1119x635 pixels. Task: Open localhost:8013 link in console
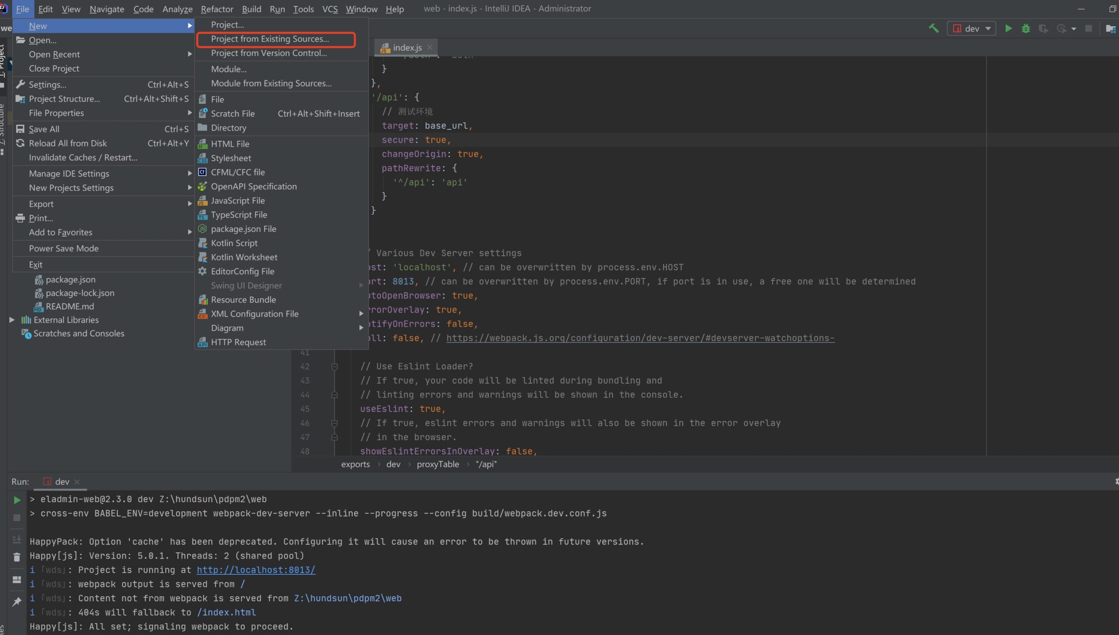[256, 569]
